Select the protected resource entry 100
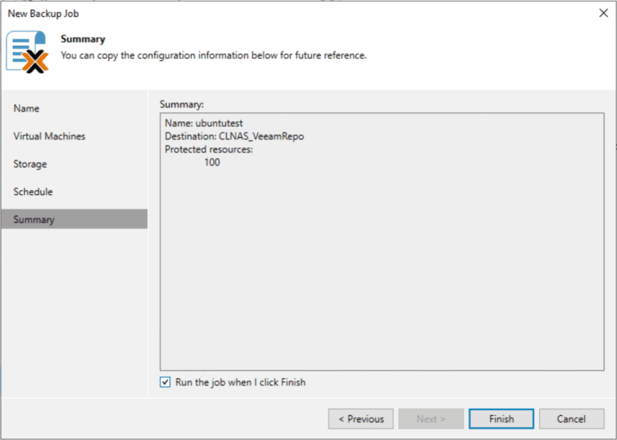This screenshot has width=617, height=440. (x=212, y=162)
